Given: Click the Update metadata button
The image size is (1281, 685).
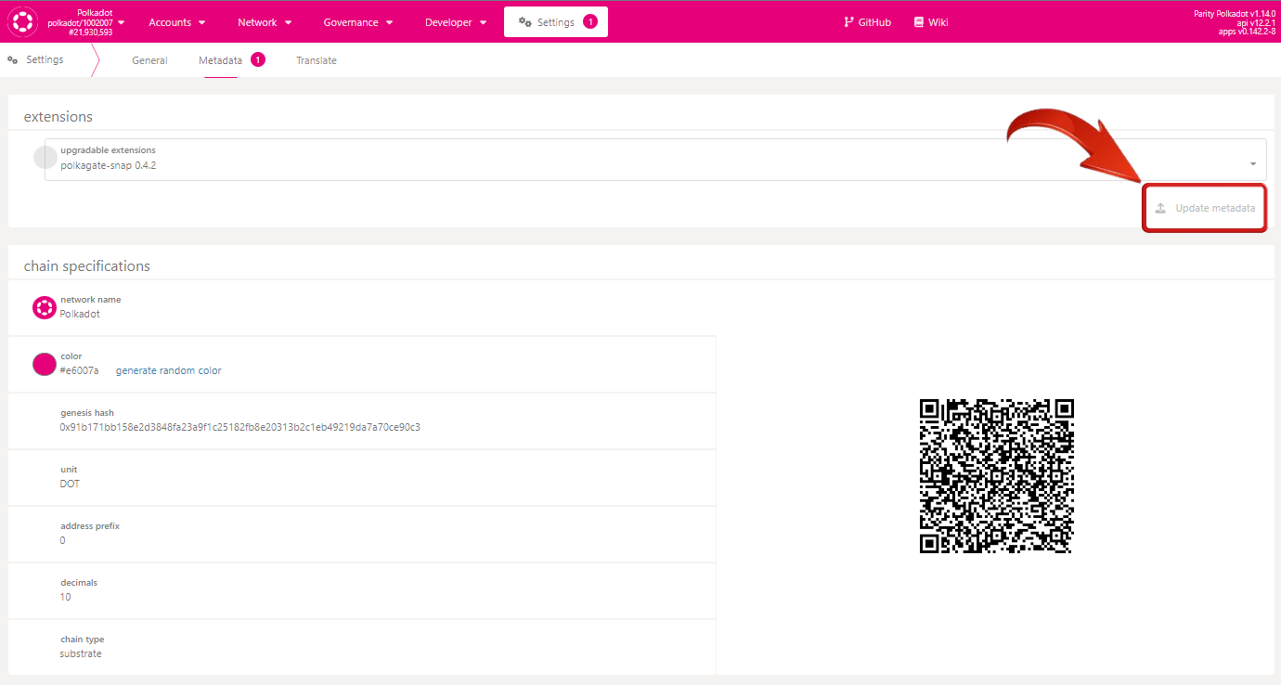Looking at the screenshot, I should click(1205, 208).
